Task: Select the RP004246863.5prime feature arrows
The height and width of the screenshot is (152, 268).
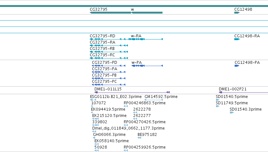Action: [x=126, y=106]
